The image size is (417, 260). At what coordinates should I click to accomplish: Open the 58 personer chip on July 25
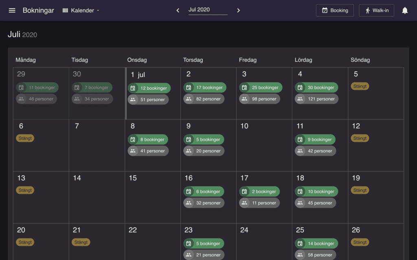click(316, 255)
